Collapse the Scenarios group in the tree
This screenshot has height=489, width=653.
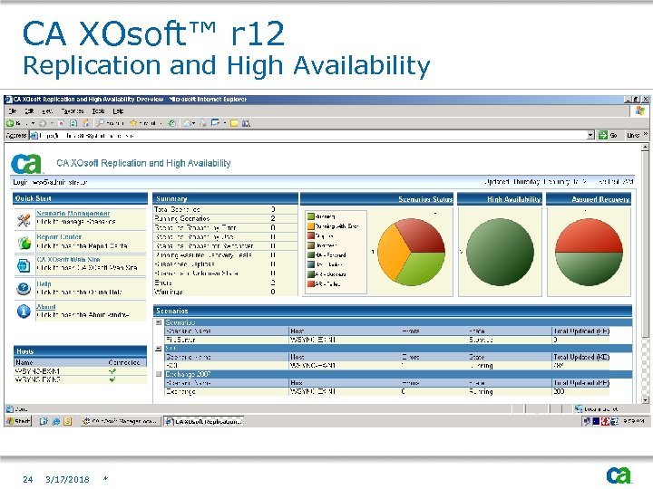159,322
